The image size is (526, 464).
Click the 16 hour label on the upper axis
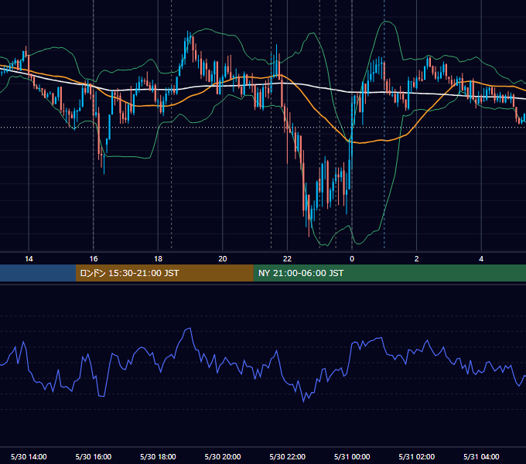94,259
